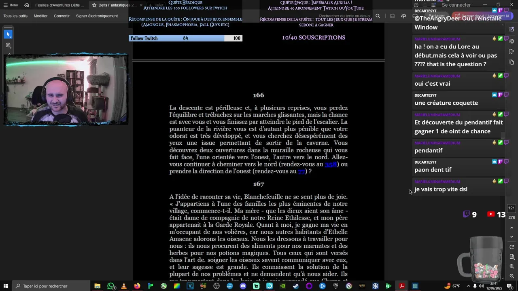Screen dimensions: 518x291
Task: Click the YouTube viewer count icon
Action: [x=490, y=214]
